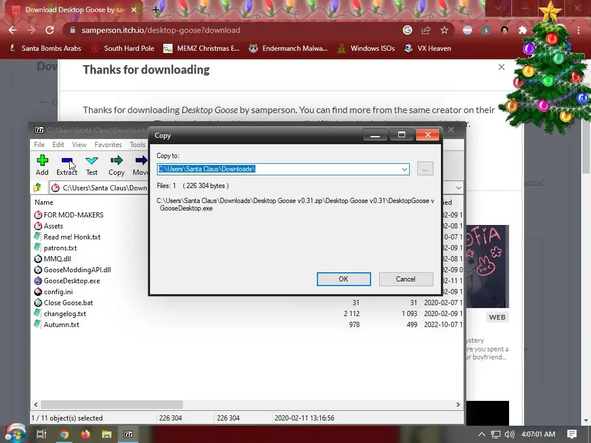This screenshot has height=443, width=591.
Task: Open the Chrome three-dot menu
Action: [x=578, y=30]
